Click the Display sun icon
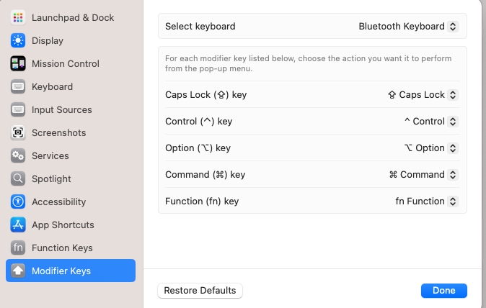The image size is (486, 308). point(18,40)
